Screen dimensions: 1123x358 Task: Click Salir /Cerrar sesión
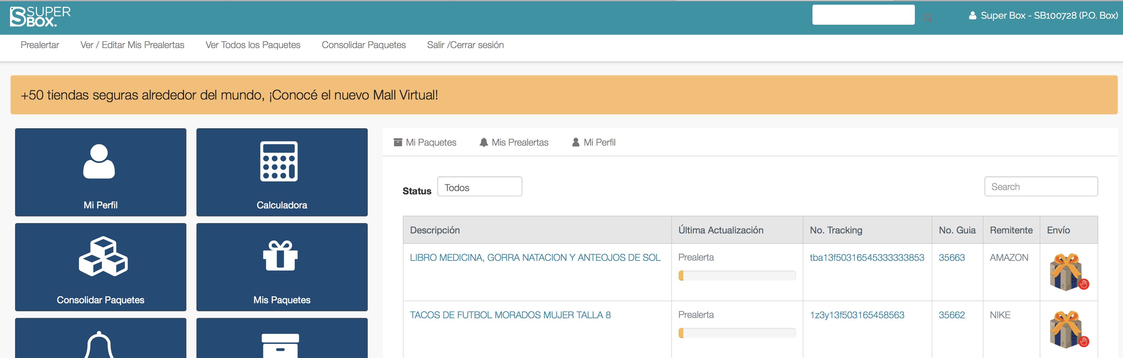(465, 45)
